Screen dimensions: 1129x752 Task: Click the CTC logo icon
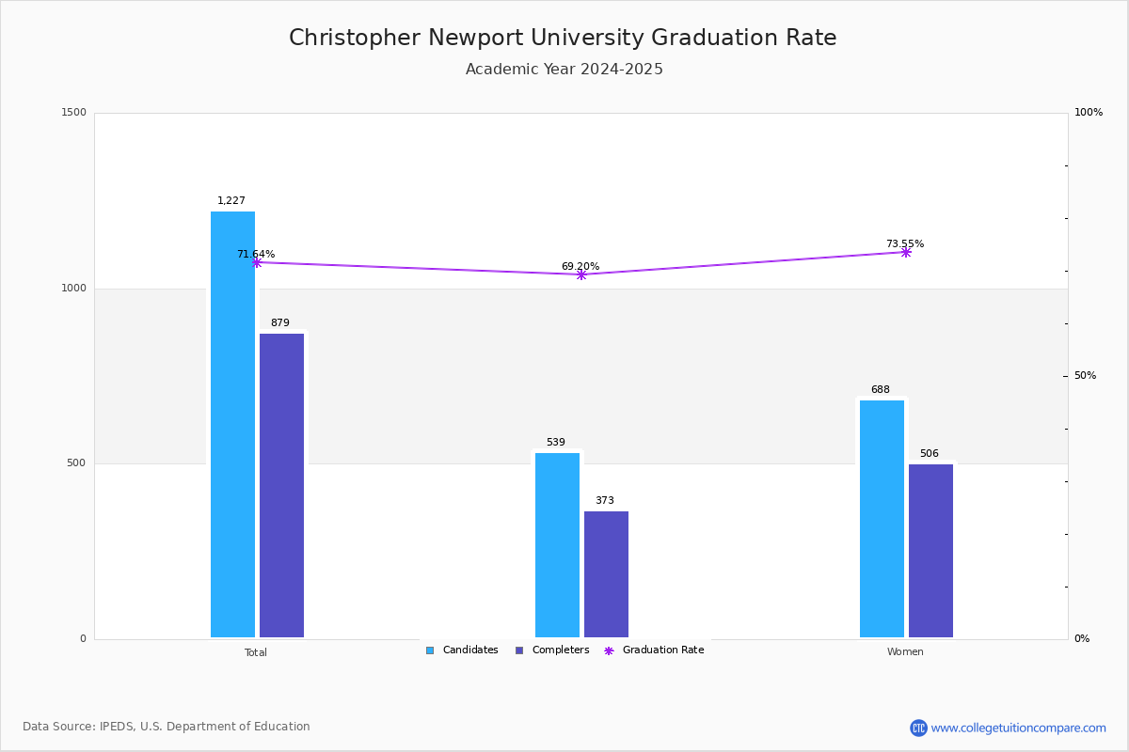918,728
